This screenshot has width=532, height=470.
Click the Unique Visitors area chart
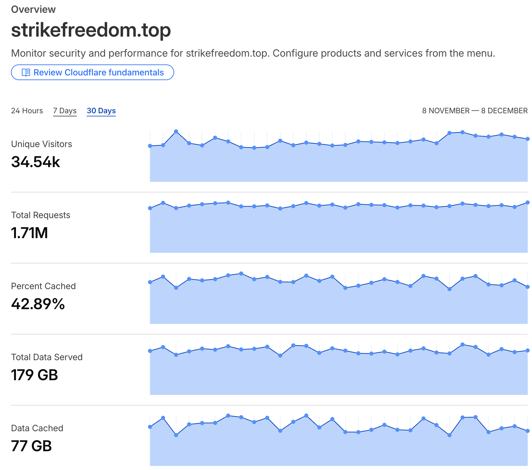tap(339, 163)
